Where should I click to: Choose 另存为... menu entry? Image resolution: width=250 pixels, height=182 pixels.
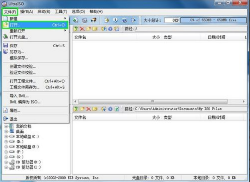pyautogui.click(x=36, y=52)
